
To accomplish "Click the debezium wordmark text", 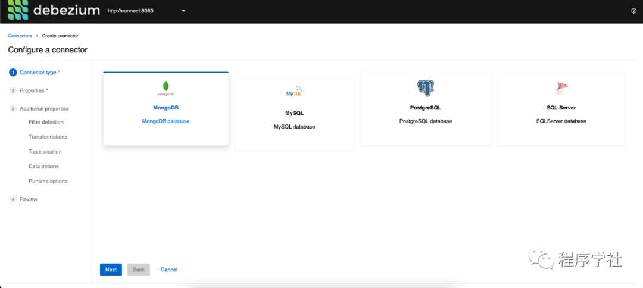I will click(x=67, y=10).
